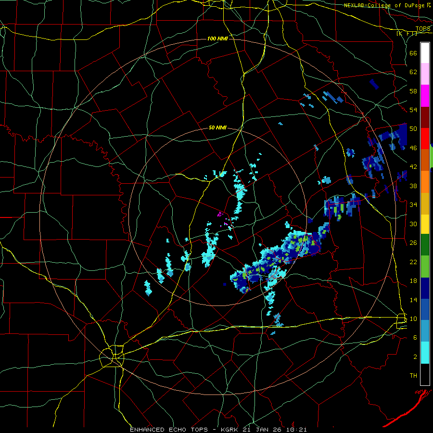Click the 50 NMI range ring label
The height and width of the screenshot is (433, 433).
pos(217,127)
